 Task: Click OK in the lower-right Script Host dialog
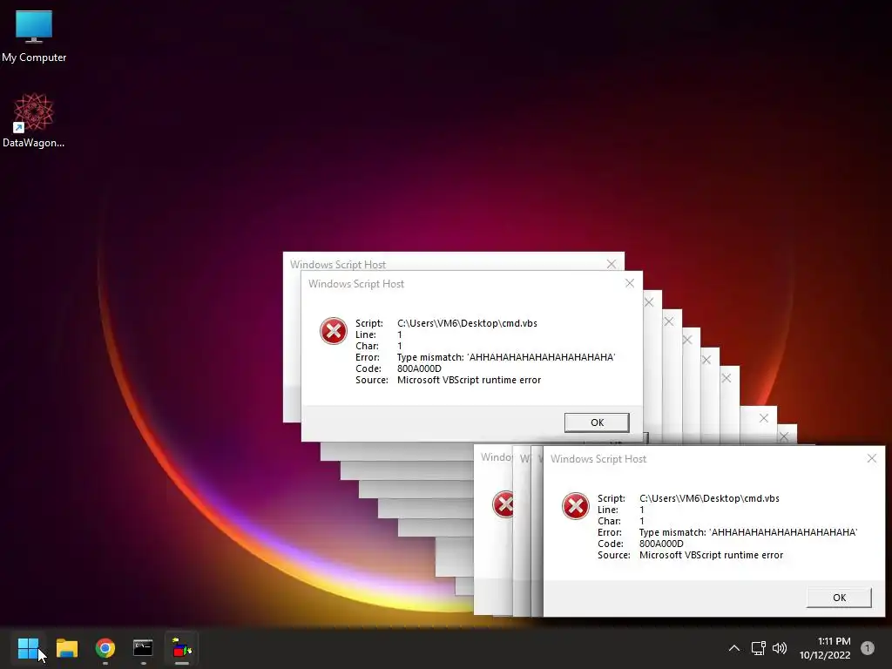(839, 598)
